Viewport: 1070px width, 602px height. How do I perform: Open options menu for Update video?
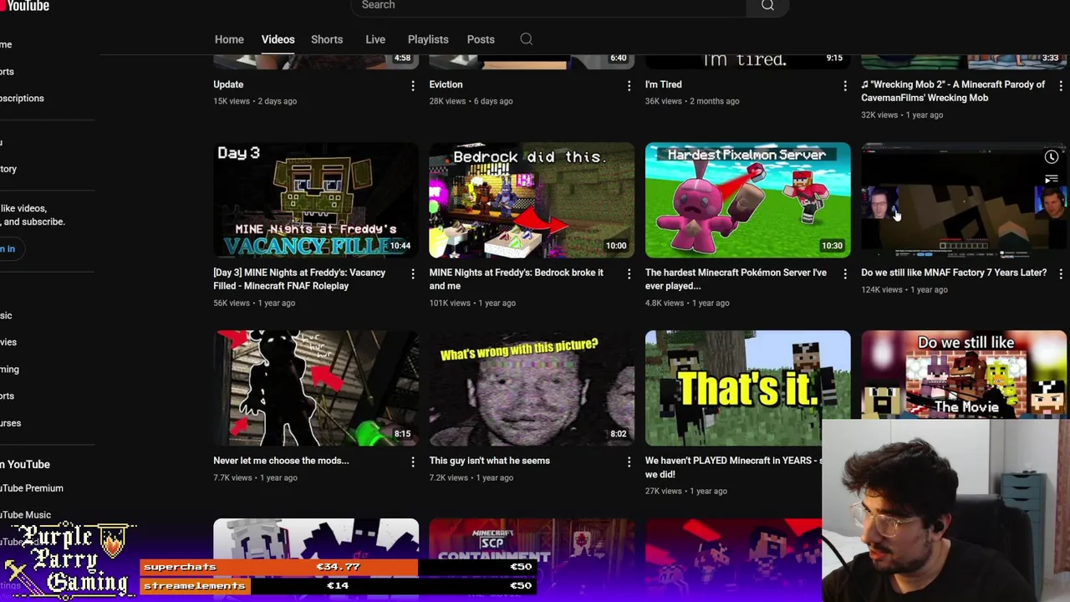[413, 85]
